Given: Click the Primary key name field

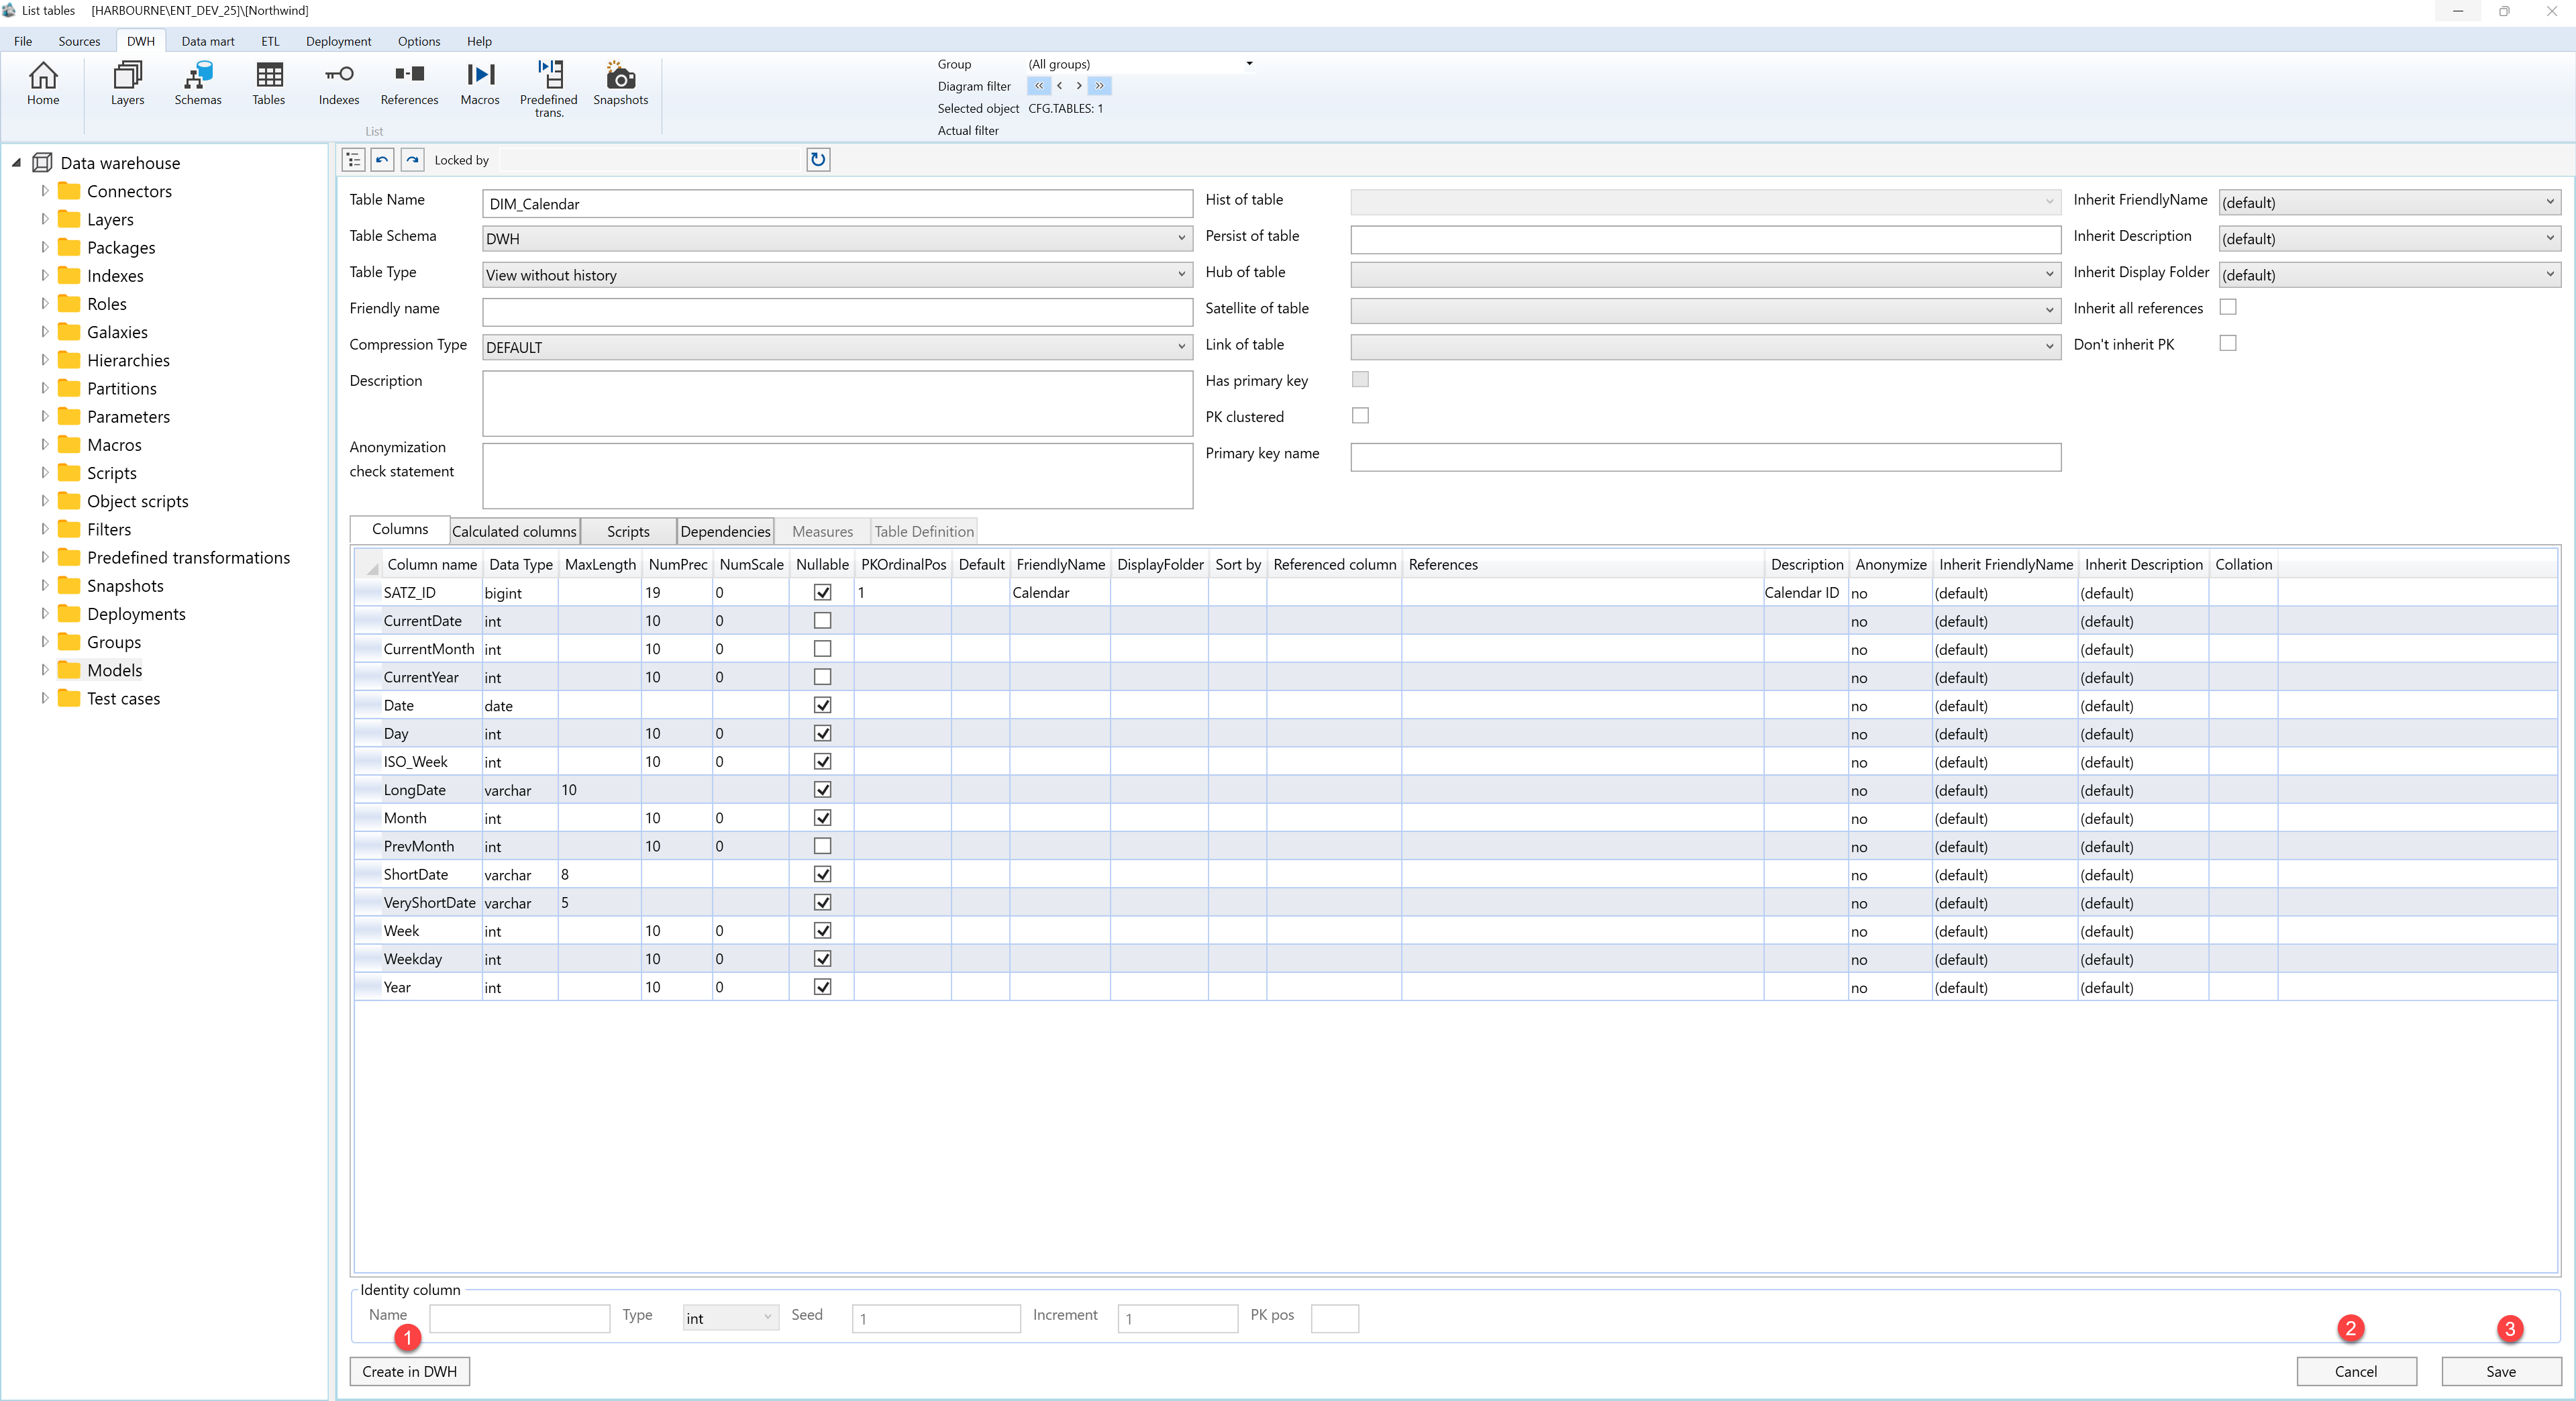Looking at the screenshot, I should click(x=1705, y=457).
